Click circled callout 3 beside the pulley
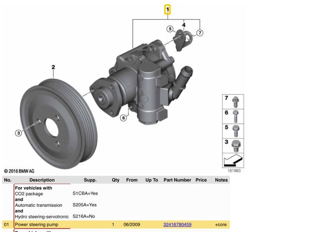 [18, 133]
